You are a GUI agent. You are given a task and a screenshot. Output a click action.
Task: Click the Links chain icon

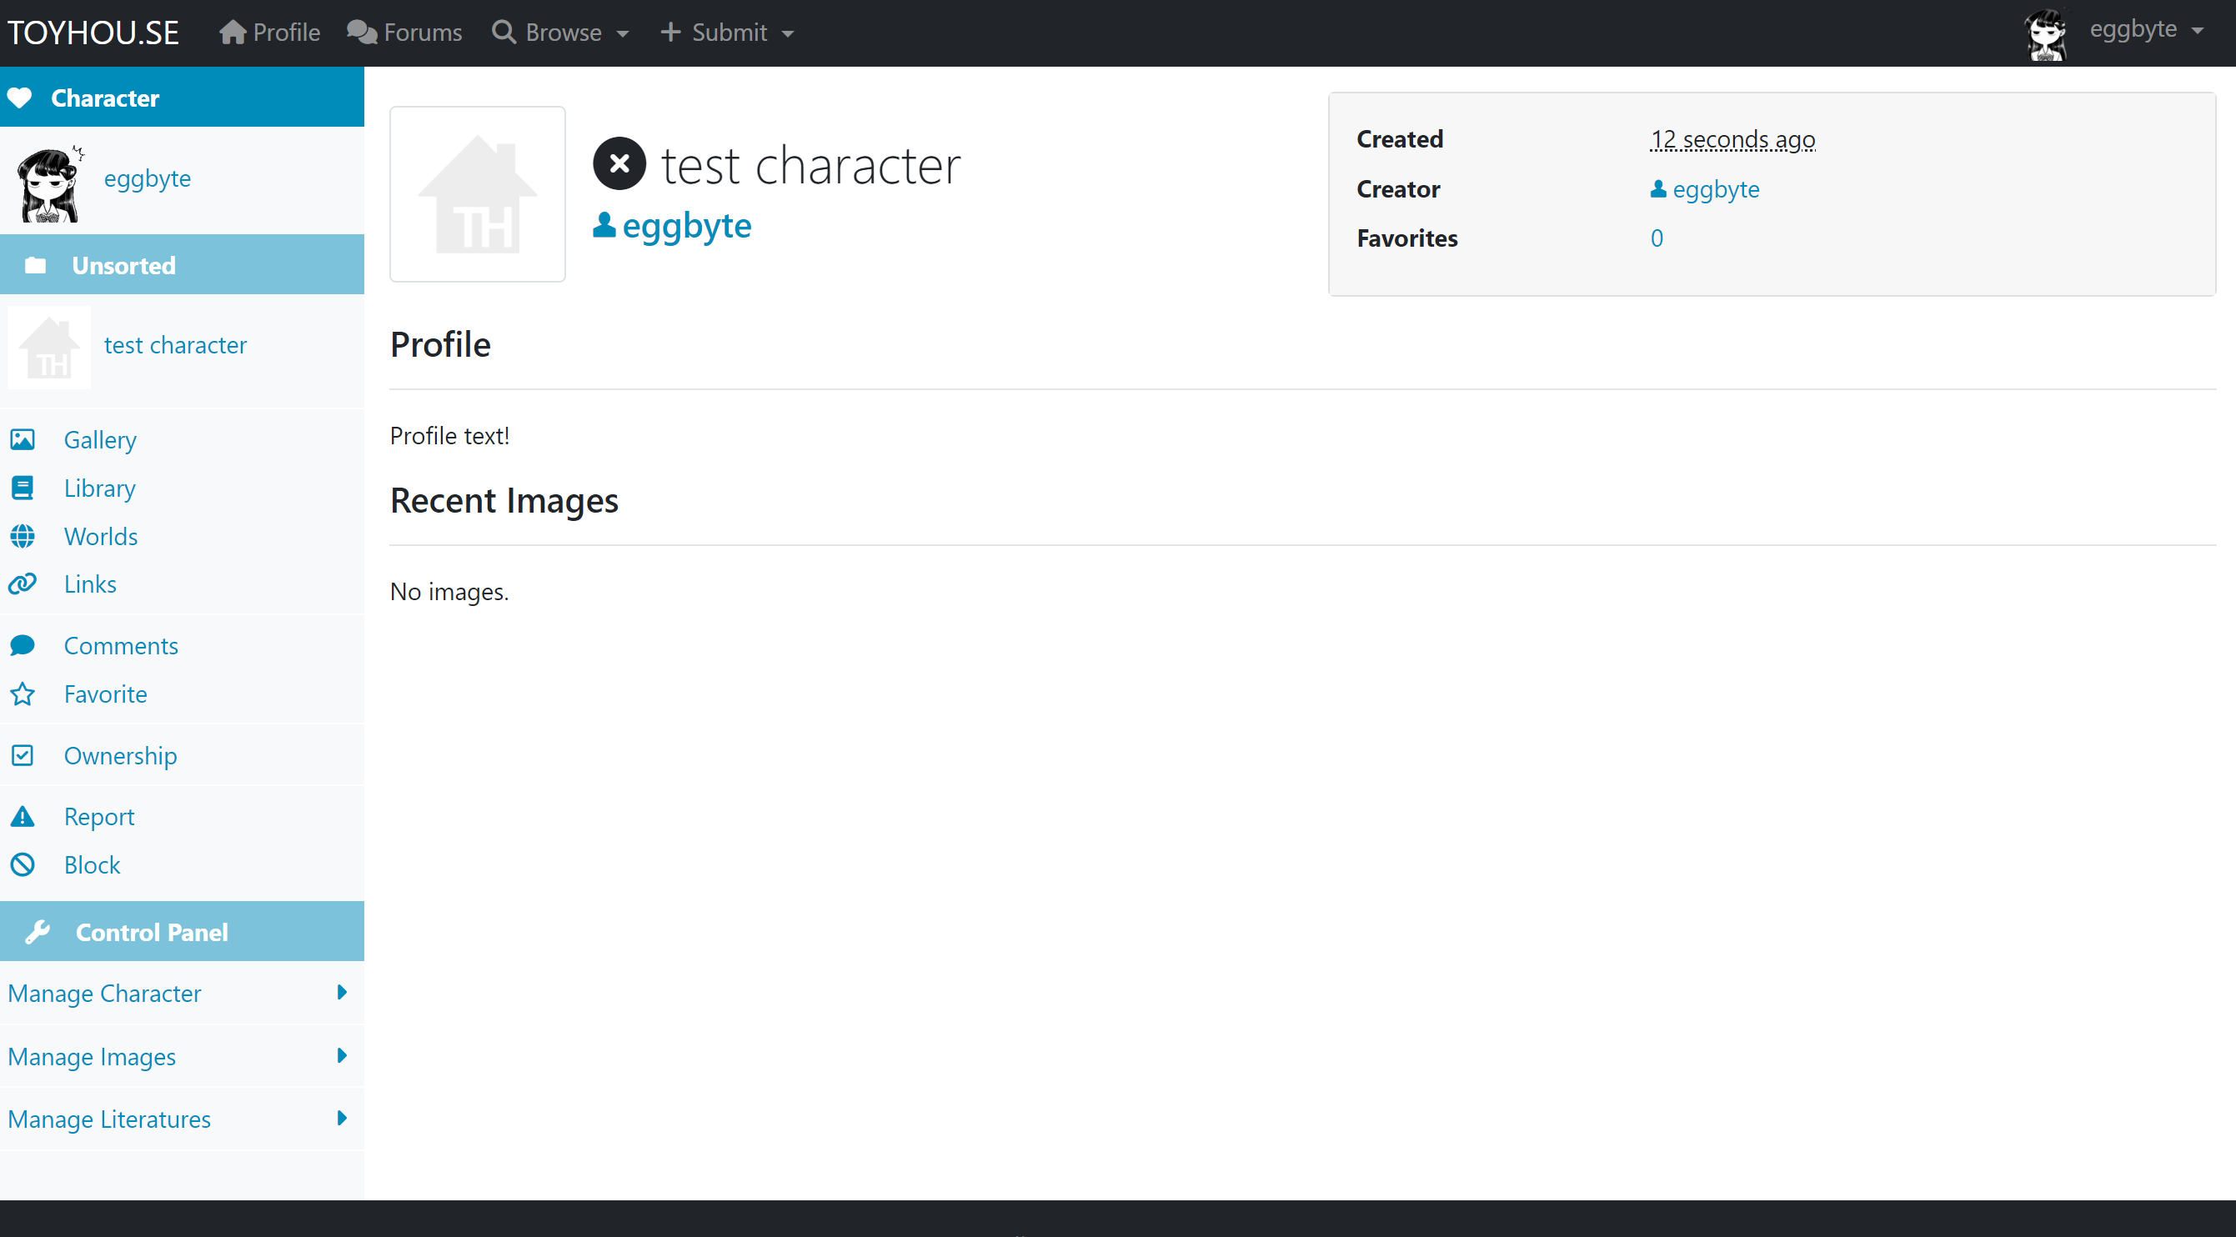coord(23,584)
